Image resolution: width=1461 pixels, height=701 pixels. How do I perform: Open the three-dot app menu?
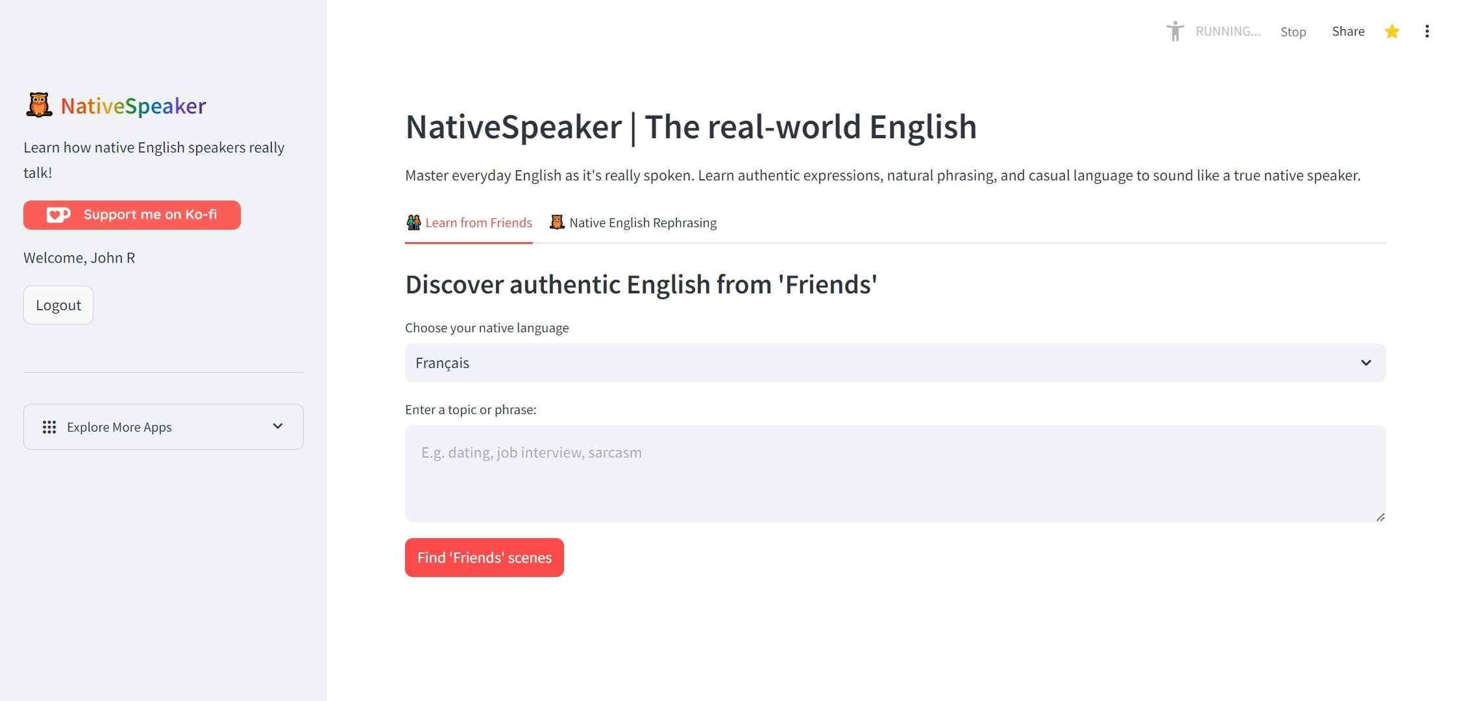[x=1427, y=31]
